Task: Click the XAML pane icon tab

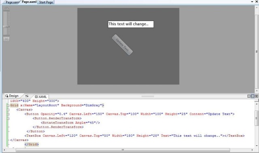Action: [41, 97]
